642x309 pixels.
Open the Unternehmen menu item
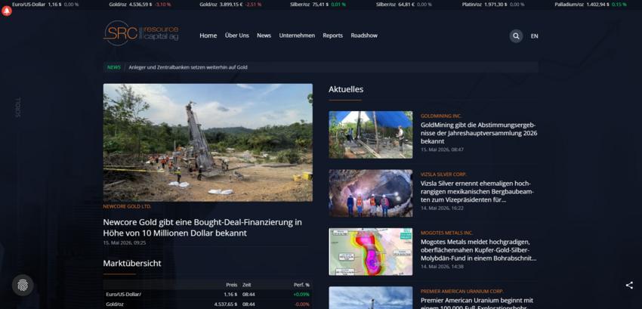tap(297, 36)
